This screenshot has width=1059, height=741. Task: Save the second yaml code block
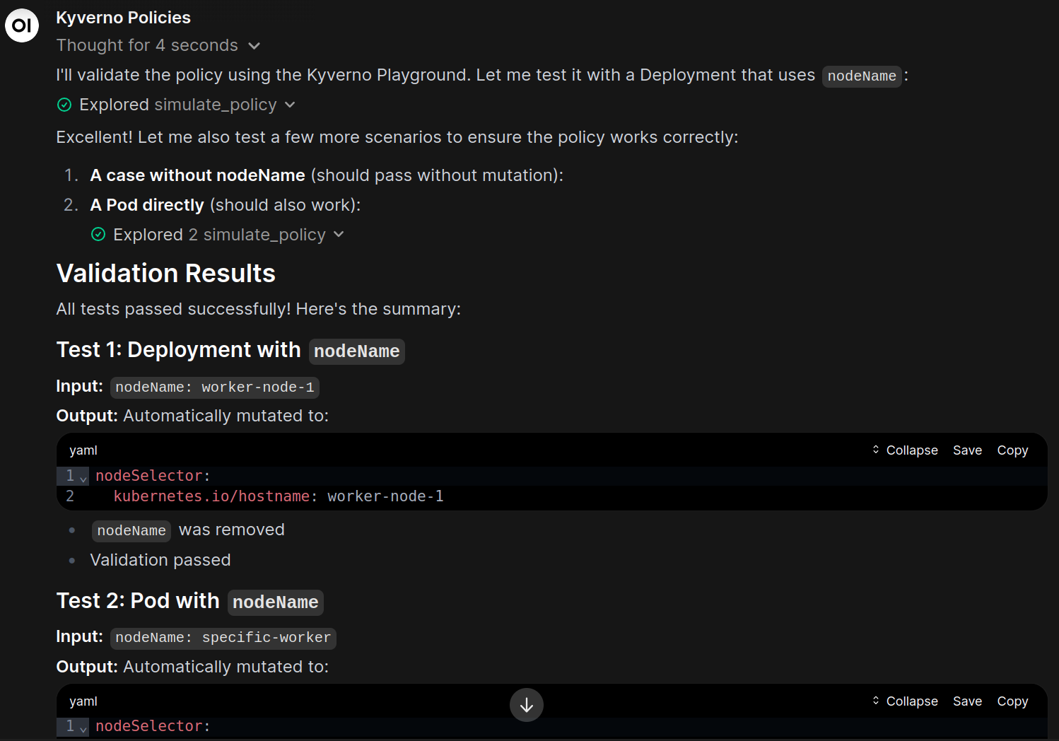point(967,701)
